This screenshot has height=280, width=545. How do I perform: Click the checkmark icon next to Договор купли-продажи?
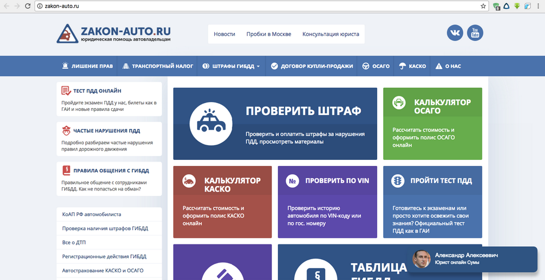274,66
